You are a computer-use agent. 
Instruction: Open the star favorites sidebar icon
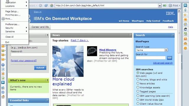click(185, 15)
